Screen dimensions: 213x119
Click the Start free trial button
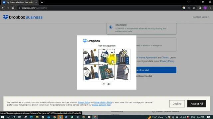pyautogui.click(x=156, y=70)
